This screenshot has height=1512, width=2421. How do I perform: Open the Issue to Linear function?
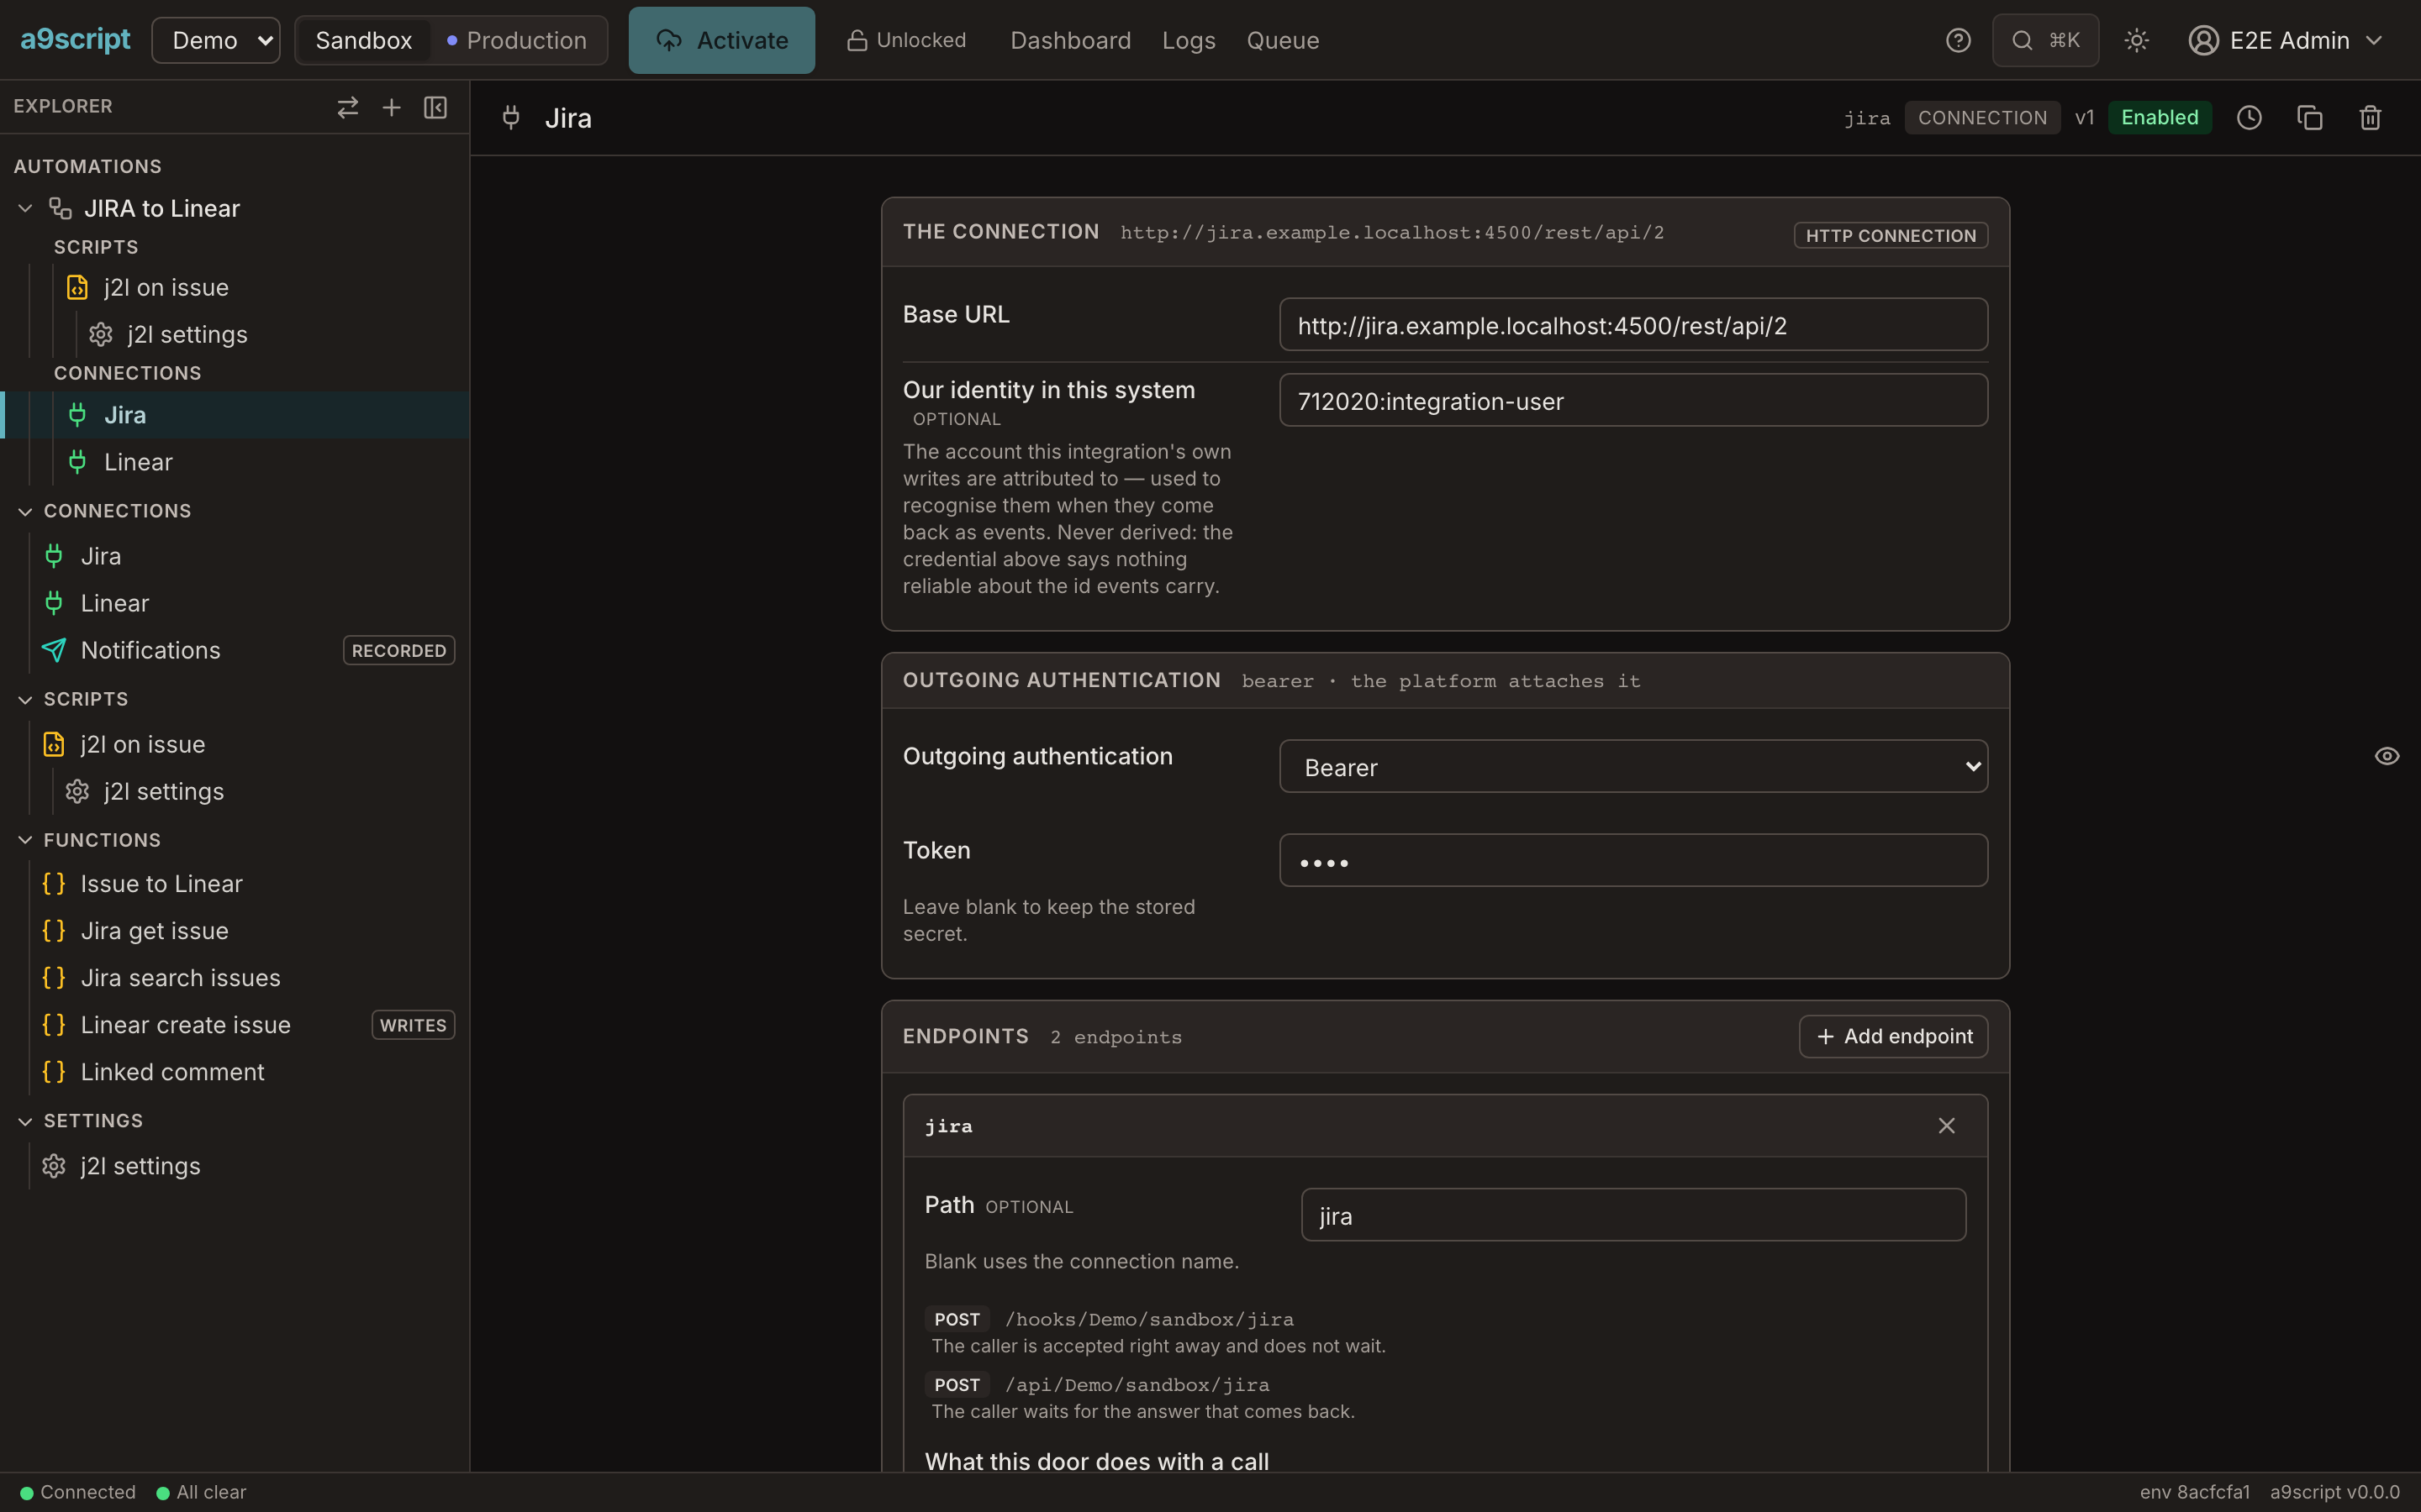click(161, 884)
